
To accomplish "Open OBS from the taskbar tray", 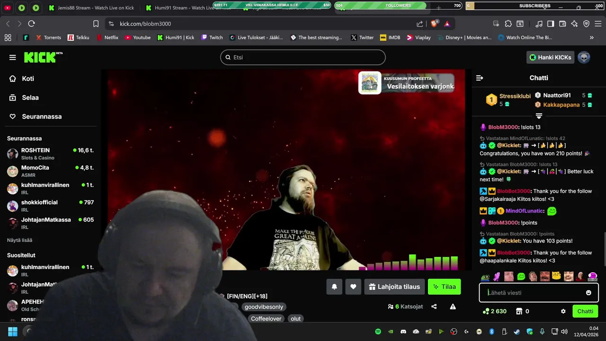I will (454, 332).
